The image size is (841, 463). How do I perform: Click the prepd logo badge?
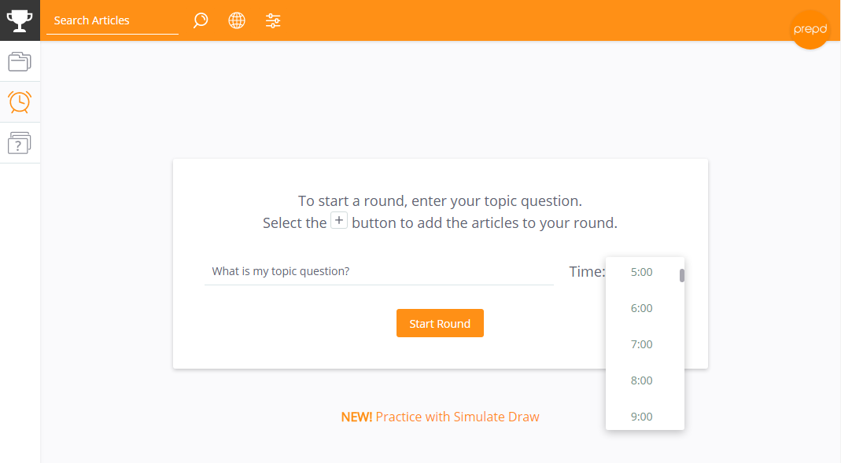pos(810,29)
